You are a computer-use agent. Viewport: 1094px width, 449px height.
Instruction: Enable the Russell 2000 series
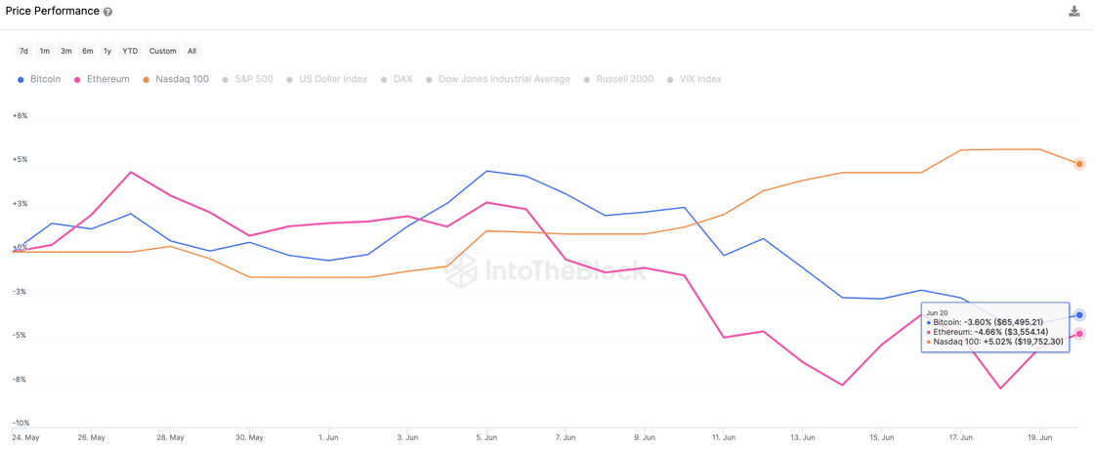point(618,79)
